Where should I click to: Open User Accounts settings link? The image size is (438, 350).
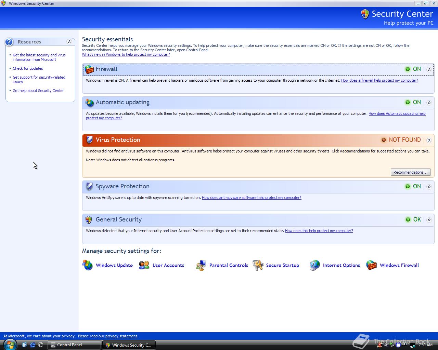tap(168, 265)
